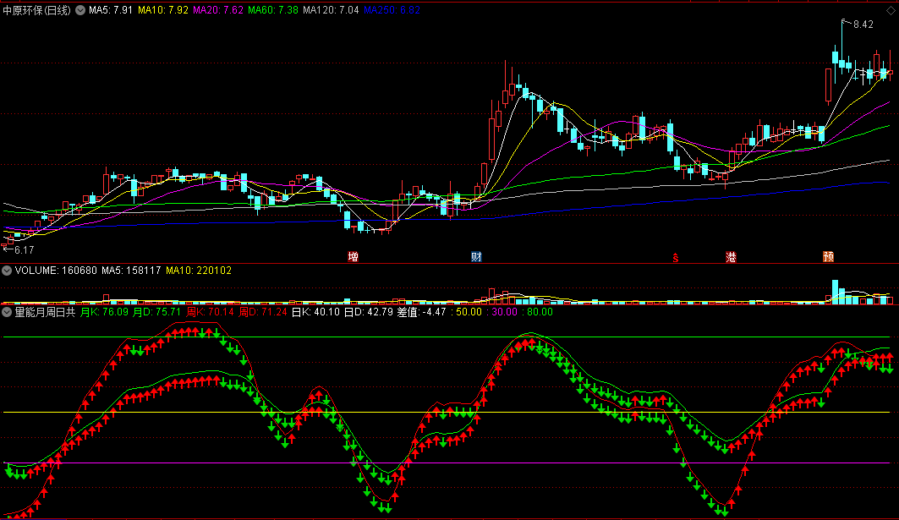
Task: Click the small red s event marker
Action: pyautogui.click(x=676, y=258)
